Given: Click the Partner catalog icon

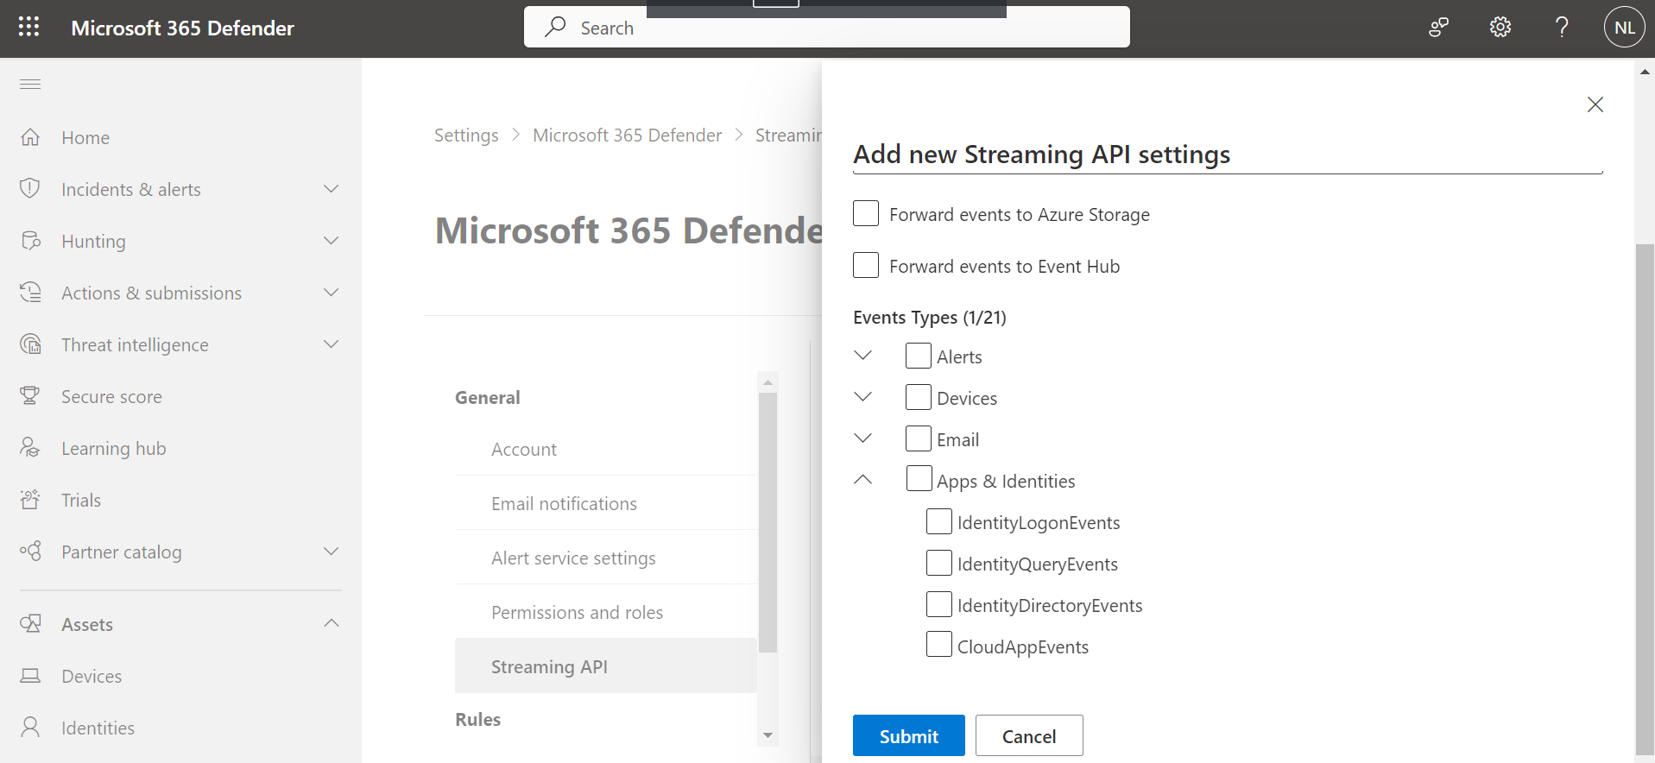Looking at the screenshot, I should click(x=30, y=551).
